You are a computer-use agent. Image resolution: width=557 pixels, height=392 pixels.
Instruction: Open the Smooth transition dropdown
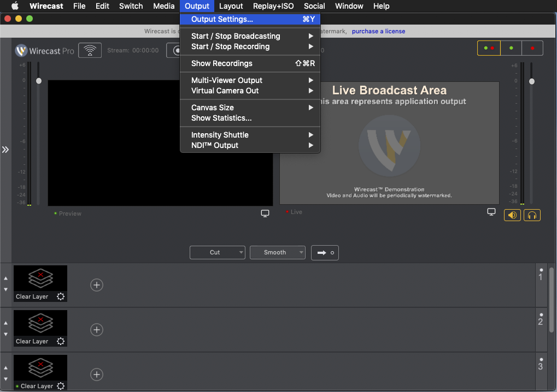(x=278, y=253)
